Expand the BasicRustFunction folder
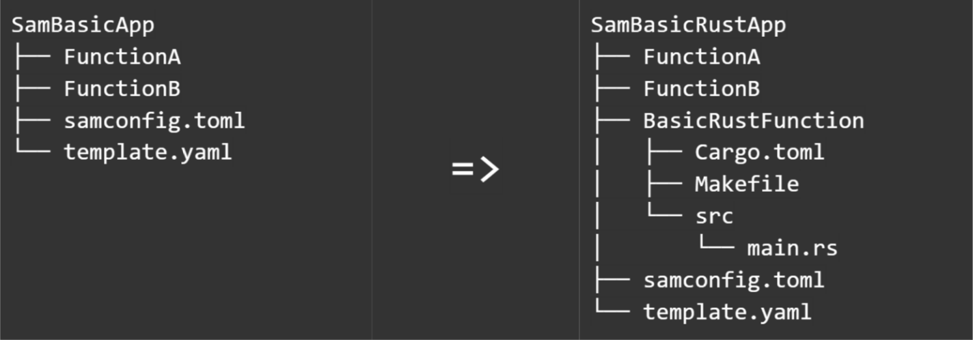 click(753, 121)
